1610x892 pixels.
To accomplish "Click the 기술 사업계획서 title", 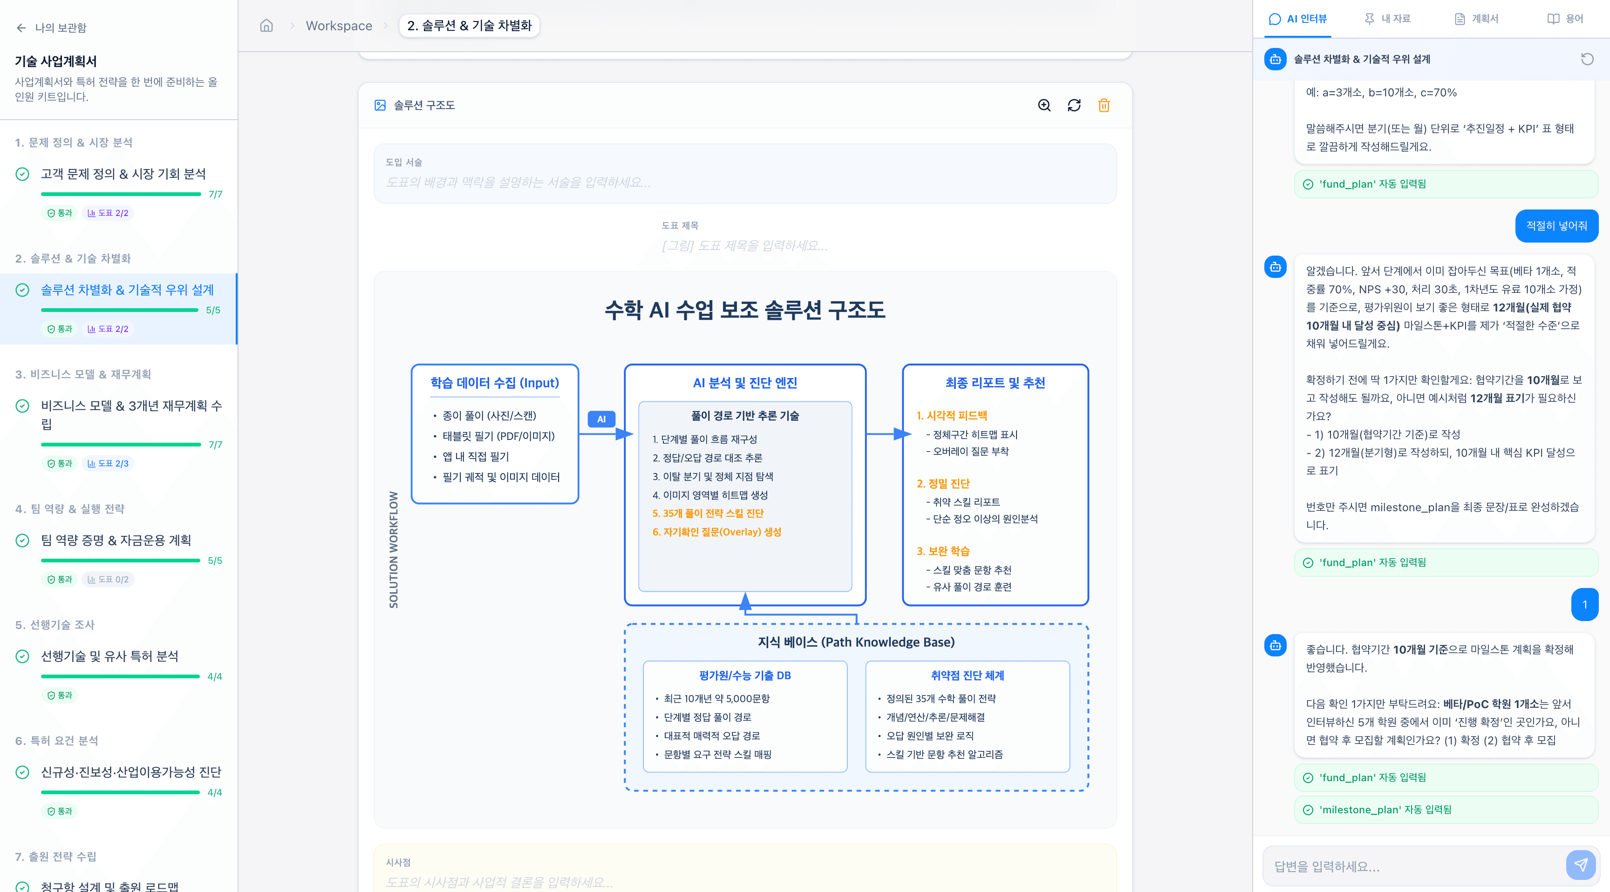I will pos(55,61).
